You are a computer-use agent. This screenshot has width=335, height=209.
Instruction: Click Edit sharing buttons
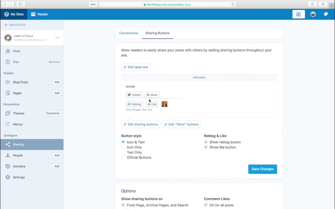pos(141,124)
